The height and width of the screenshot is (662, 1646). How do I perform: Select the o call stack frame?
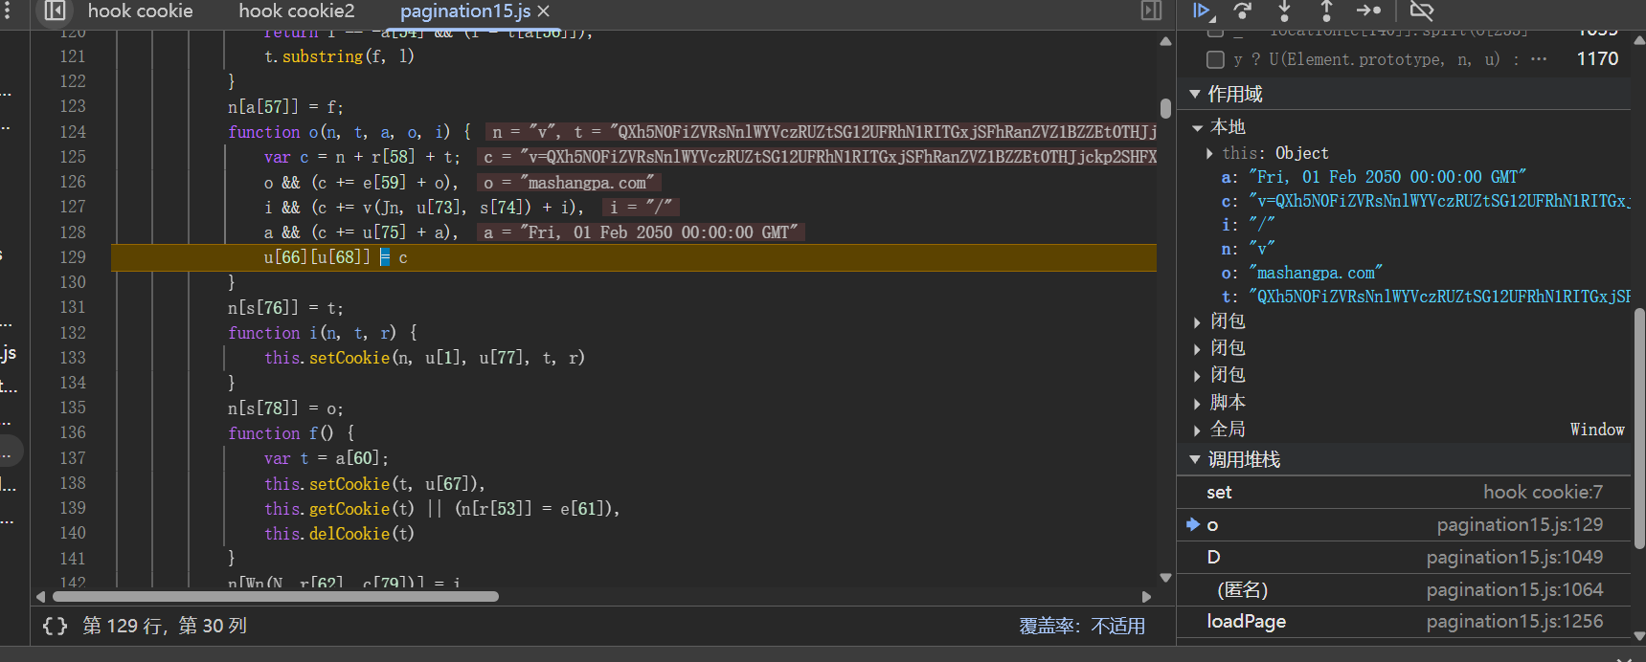[1404, 524]
